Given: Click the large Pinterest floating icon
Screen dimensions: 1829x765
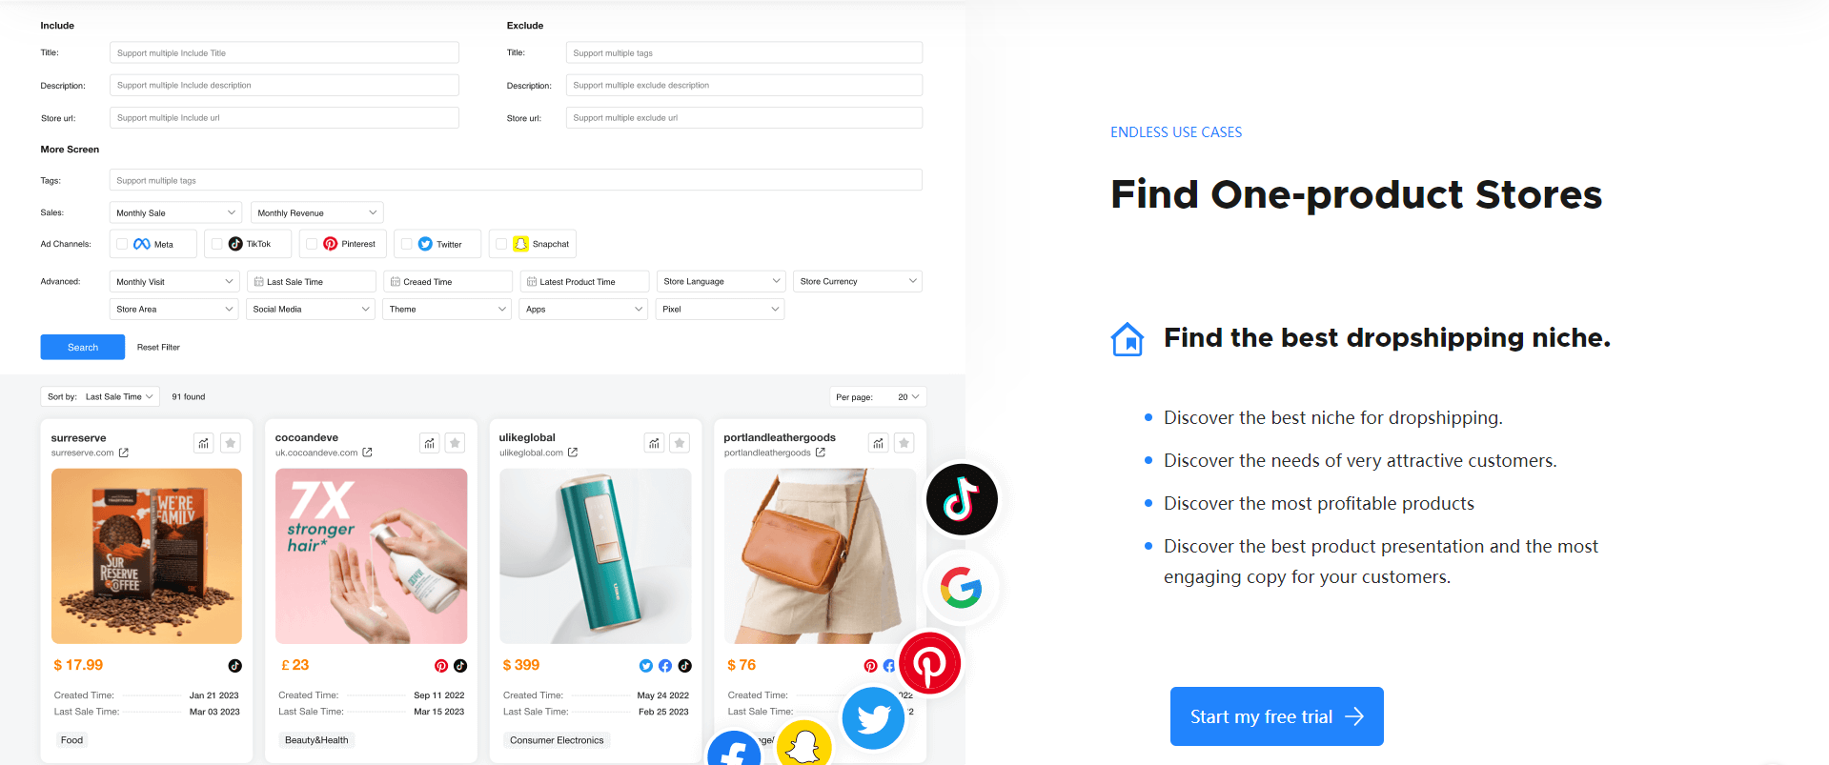Looking at the screenshot, I should [929, 664].
